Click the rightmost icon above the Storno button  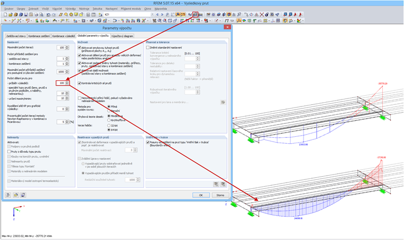pos(223,184)
